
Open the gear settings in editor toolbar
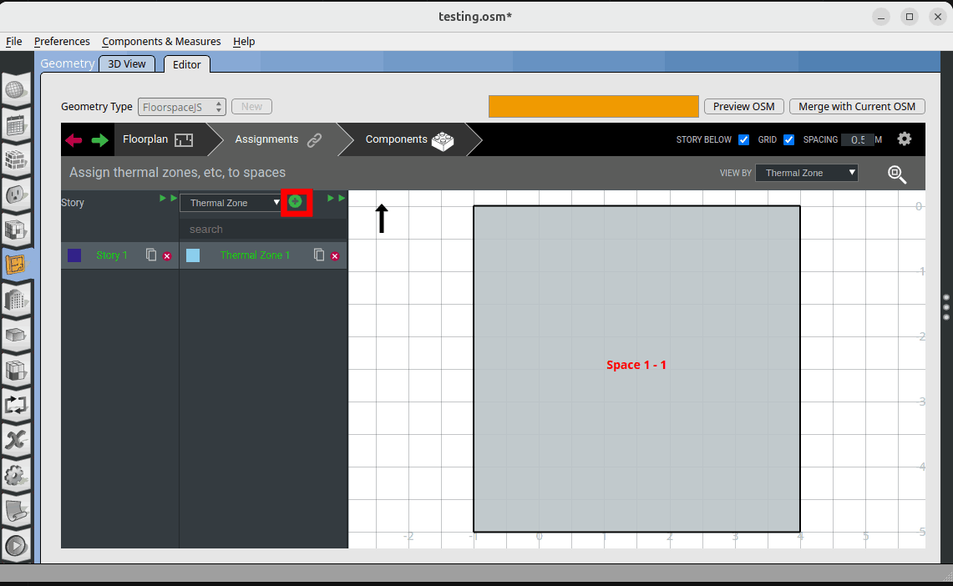pyautogui.click(x=904, y=139)
